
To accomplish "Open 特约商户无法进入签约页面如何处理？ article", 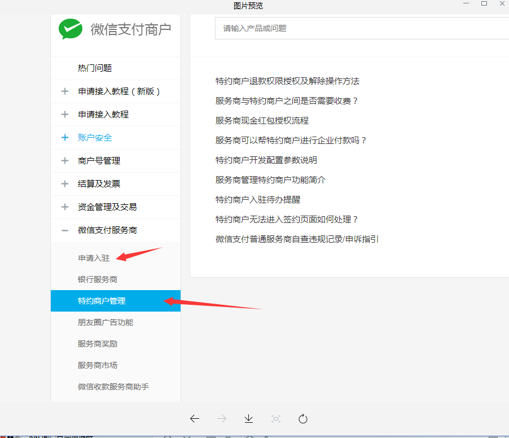I will click(287, 219).
